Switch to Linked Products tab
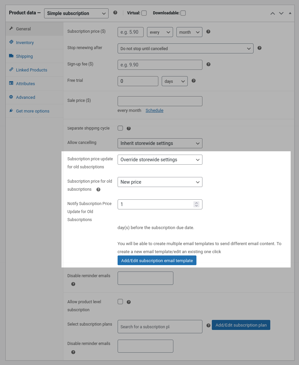This screenshot has height=365, width=299. click(31, 70)
